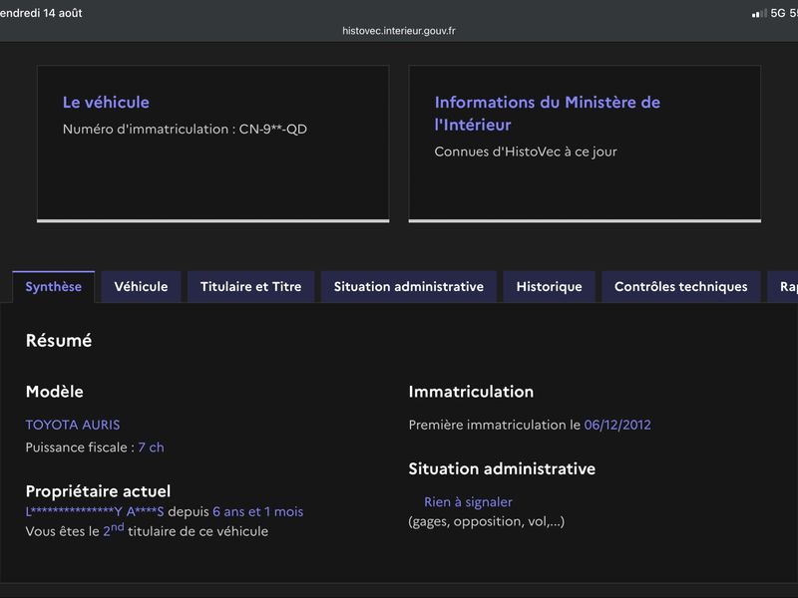Click the date 'vendredi 14 août' in status bar
Viewport: 798px width, 598px height.
point(41,13)
